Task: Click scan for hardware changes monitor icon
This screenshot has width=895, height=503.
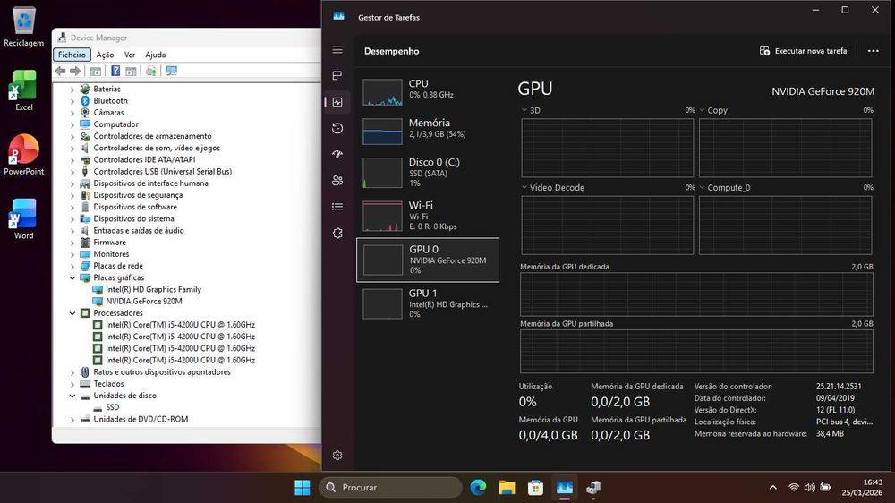Action: (171, 71)
